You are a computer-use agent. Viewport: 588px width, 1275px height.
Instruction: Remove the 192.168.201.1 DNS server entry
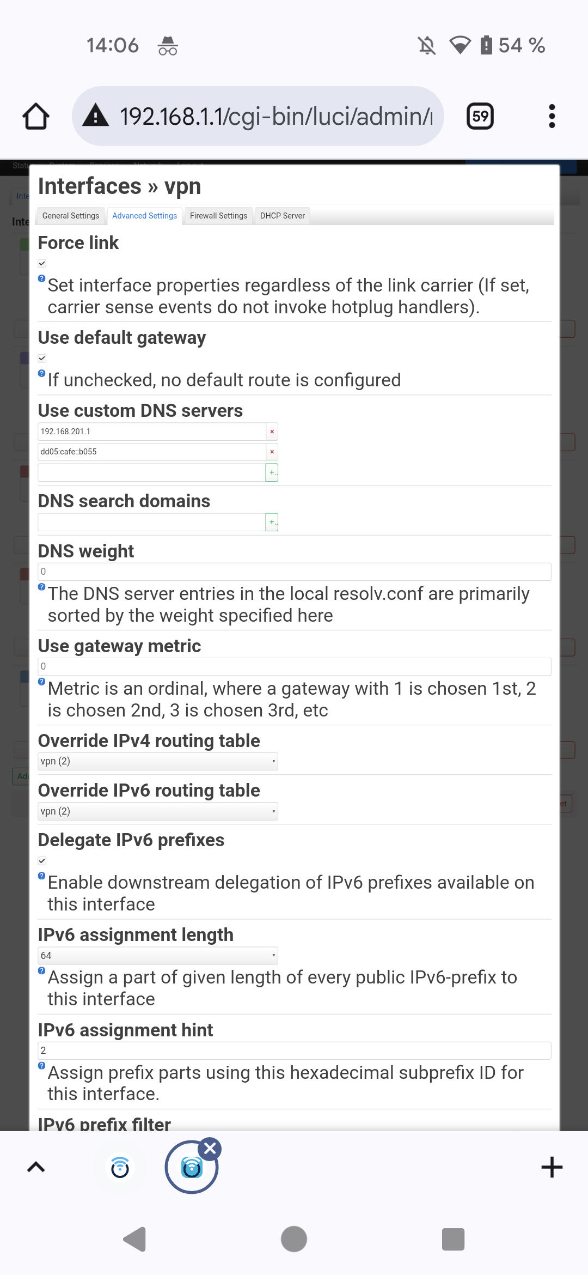point(272,432)
